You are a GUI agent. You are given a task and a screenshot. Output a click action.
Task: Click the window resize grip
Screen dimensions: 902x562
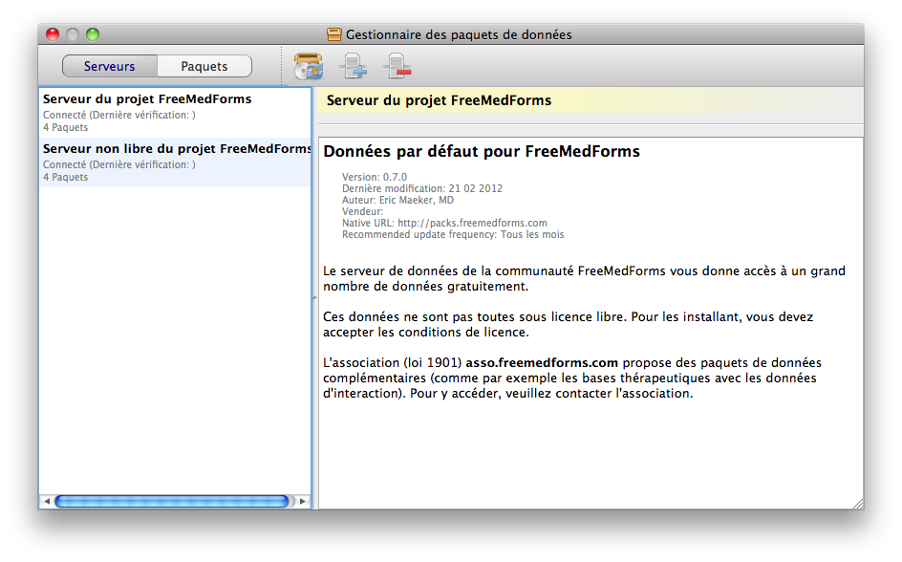pos(858,504)
